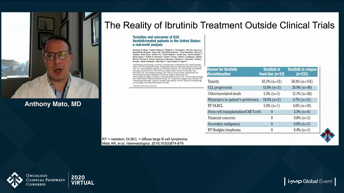The image size is (344, 193).
Task: Click the 'CLL progression' row label
Action: pyautogui.click(x=220, y=88)
